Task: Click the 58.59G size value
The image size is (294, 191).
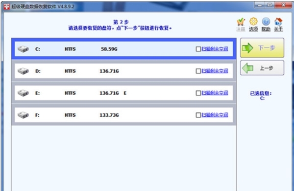Action: (x=109, y=49)
